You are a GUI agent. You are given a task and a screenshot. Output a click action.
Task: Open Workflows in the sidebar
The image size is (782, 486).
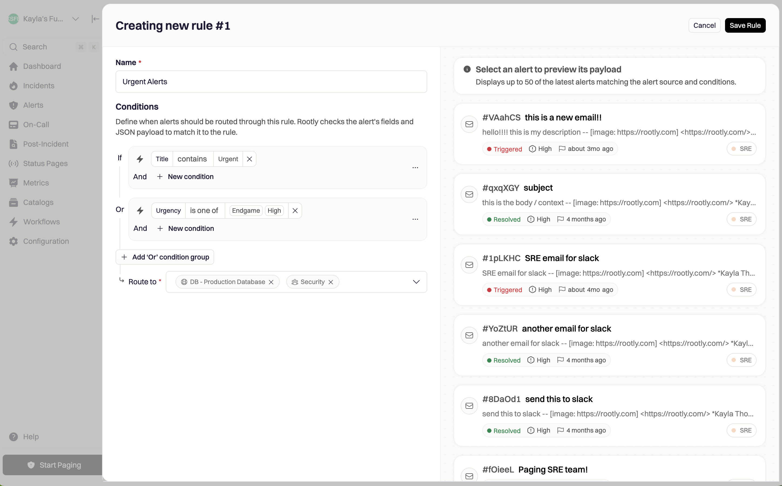pyautogui.click(x=41, y=222)
